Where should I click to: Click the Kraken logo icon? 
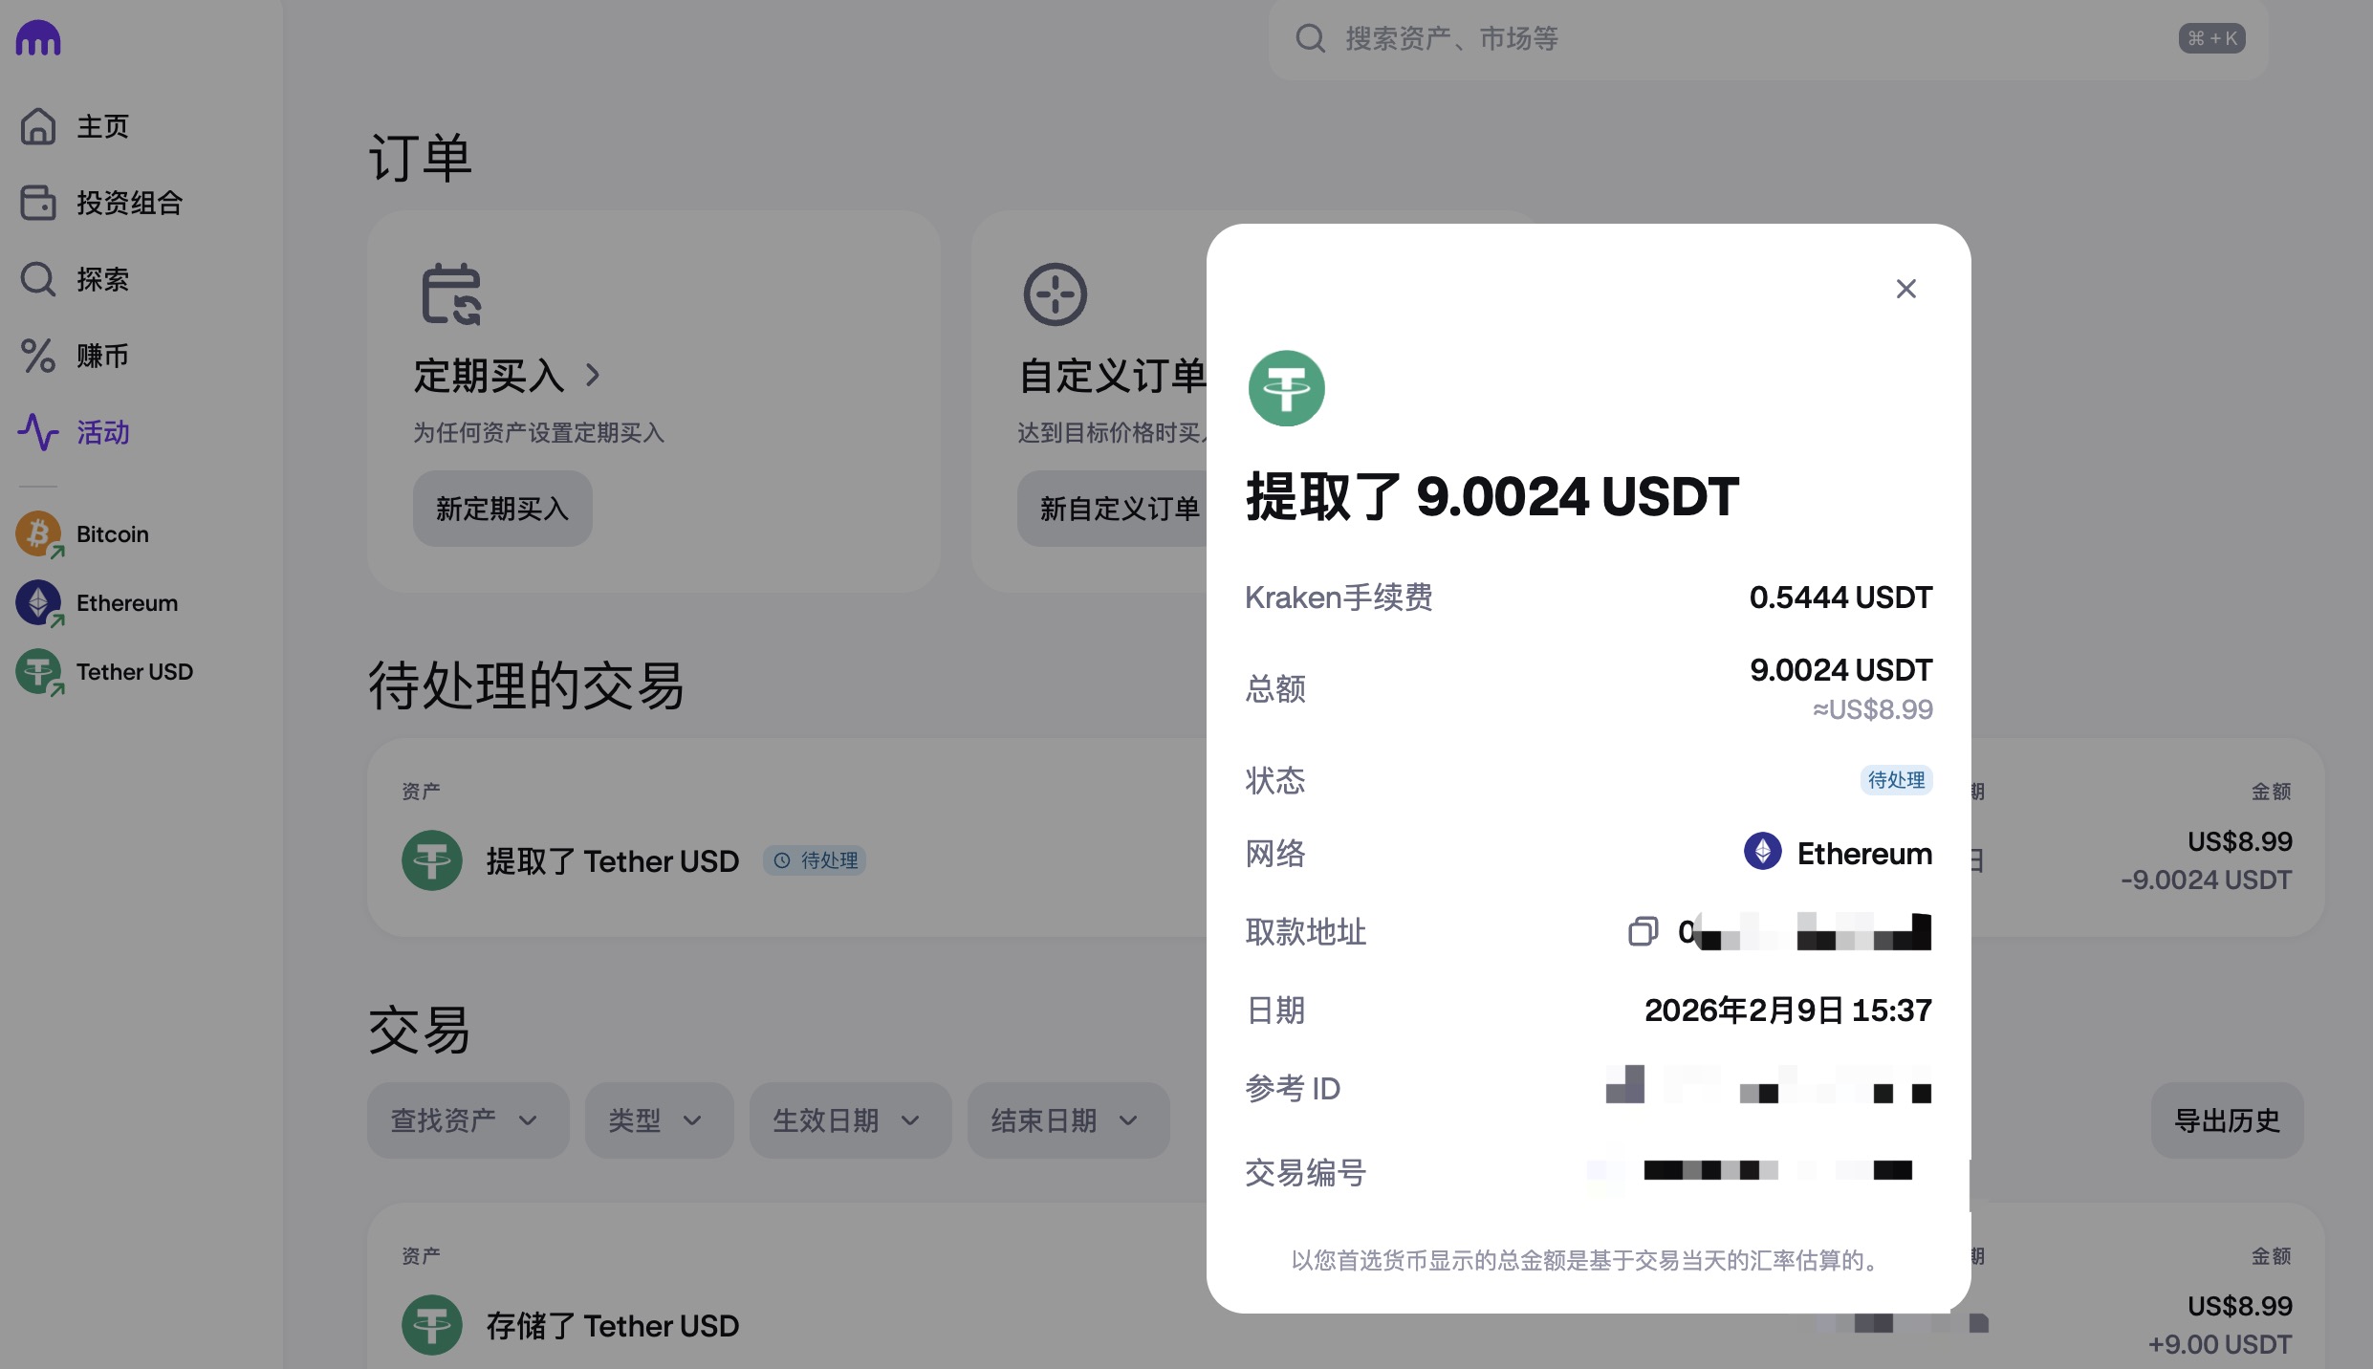[38, 38]
